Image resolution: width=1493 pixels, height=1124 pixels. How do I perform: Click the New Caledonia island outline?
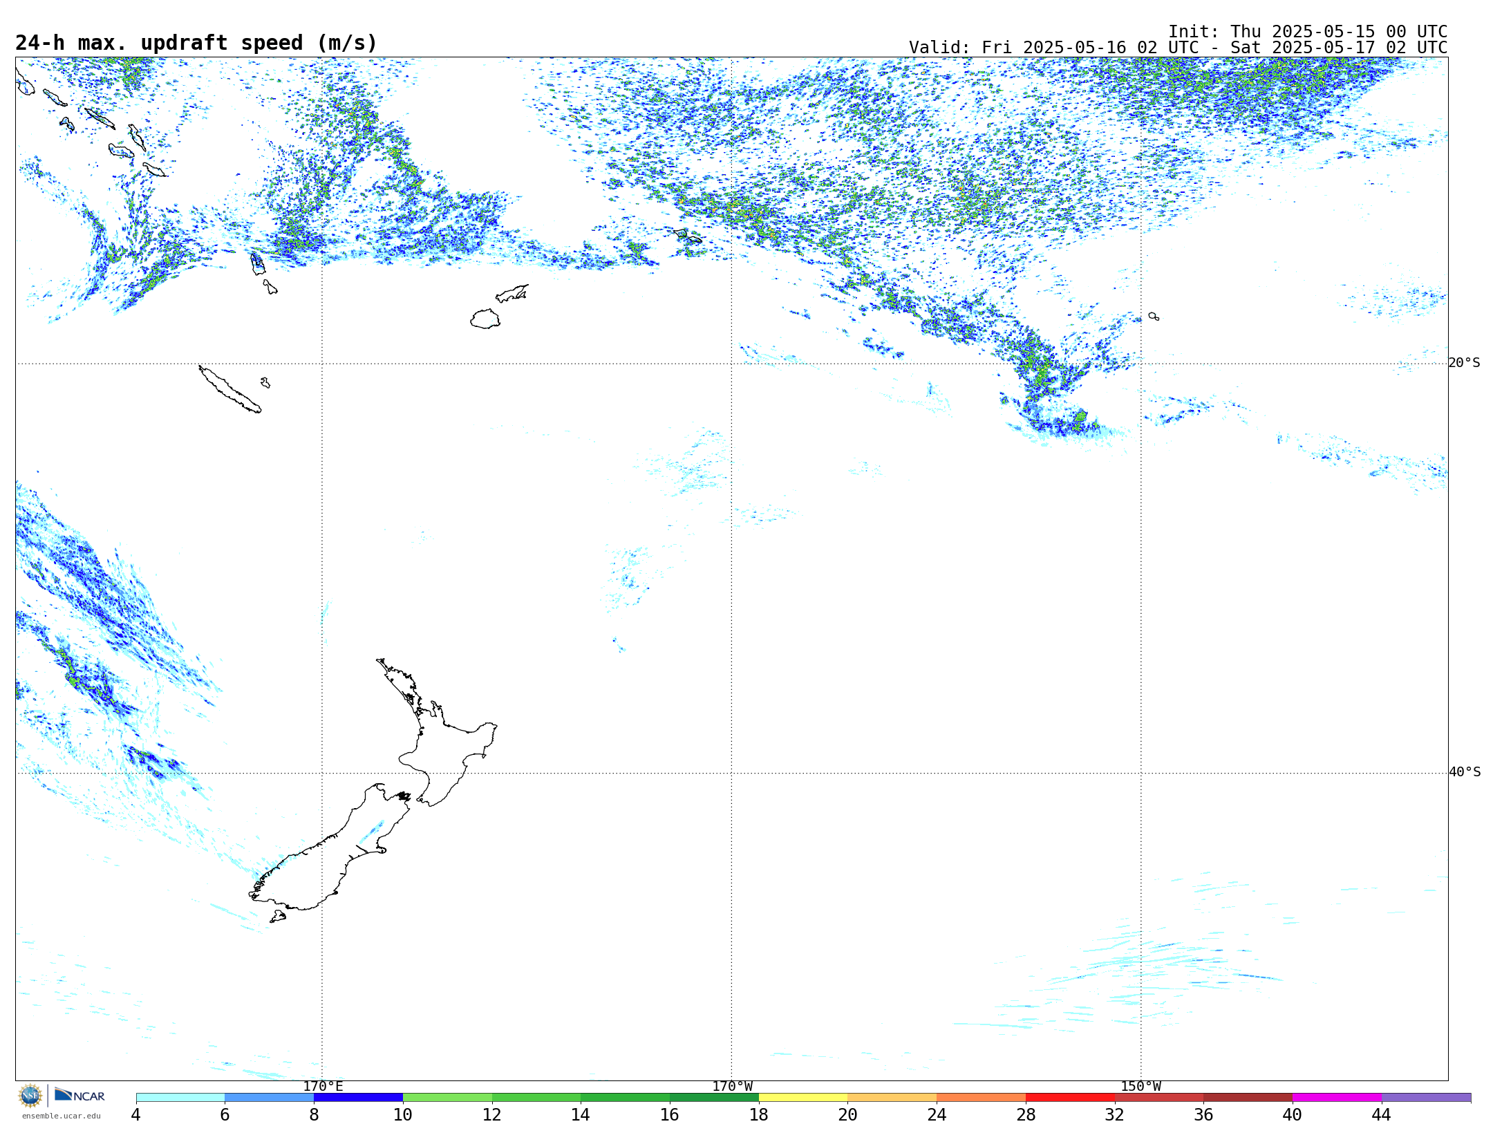tap(230, 389)
